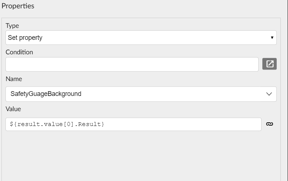Viewport: 288px width, 181px height.
Task: Click the 'Set property' text
Action: click(x=25, y=38)
